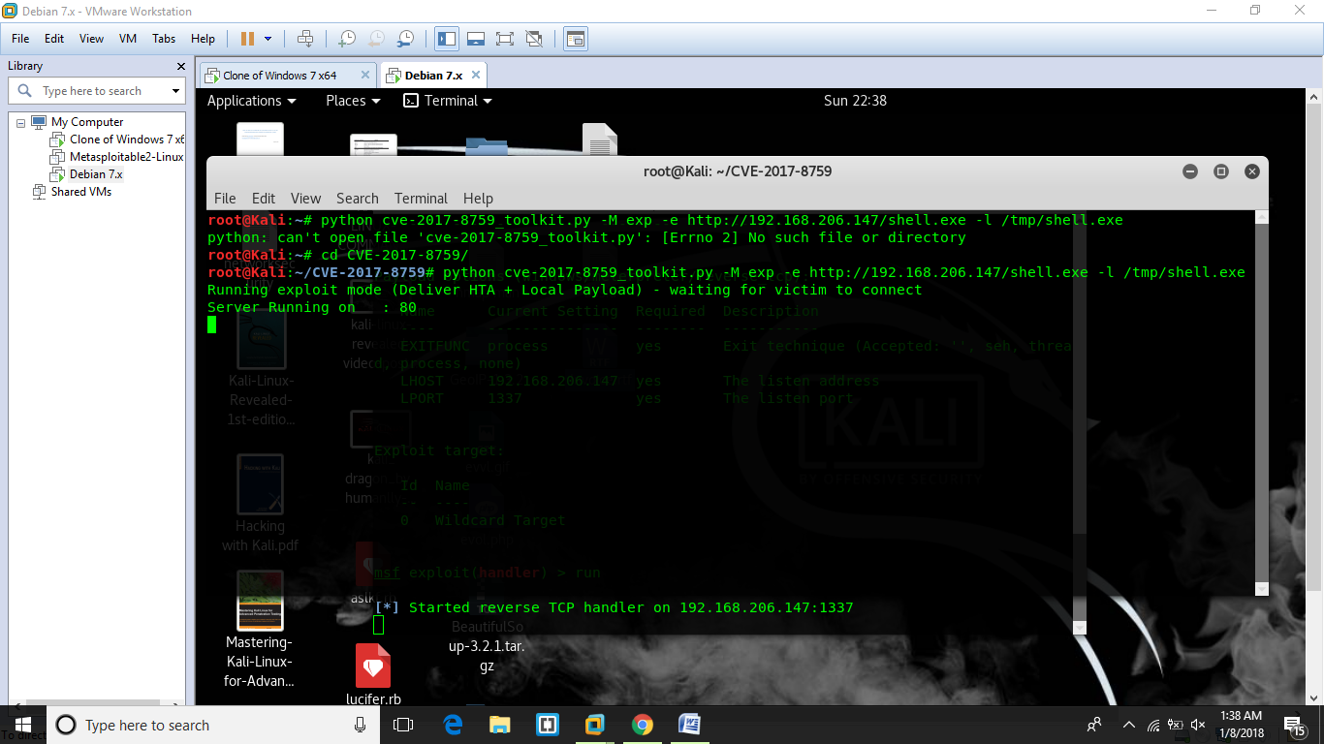Open the Tabs menu
Screen dimensions: 1324x744
[x=164, y=39]
